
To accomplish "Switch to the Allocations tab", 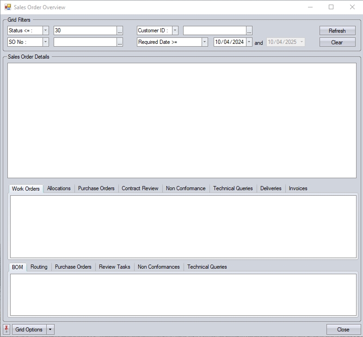I will tap(59, 188).
